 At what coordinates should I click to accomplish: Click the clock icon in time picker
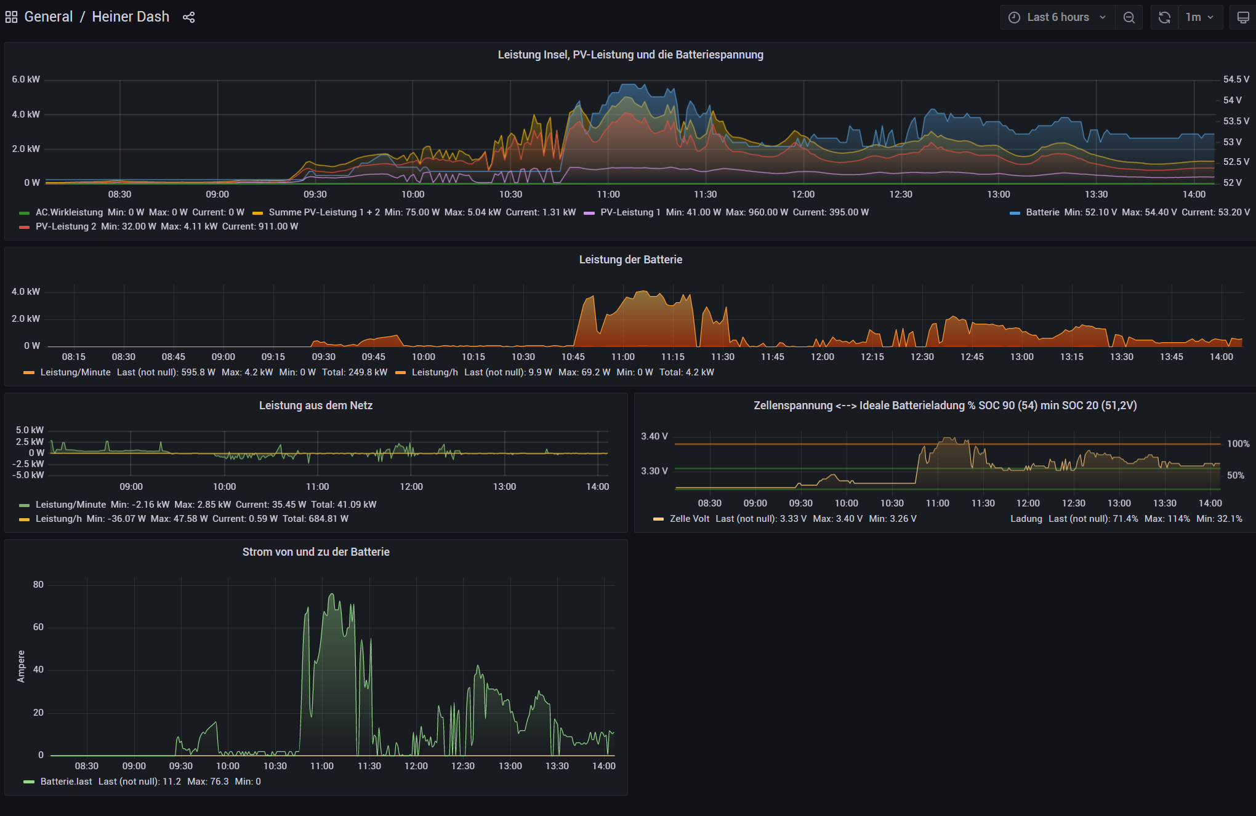pyautogui.click(x=1014, y=17)
